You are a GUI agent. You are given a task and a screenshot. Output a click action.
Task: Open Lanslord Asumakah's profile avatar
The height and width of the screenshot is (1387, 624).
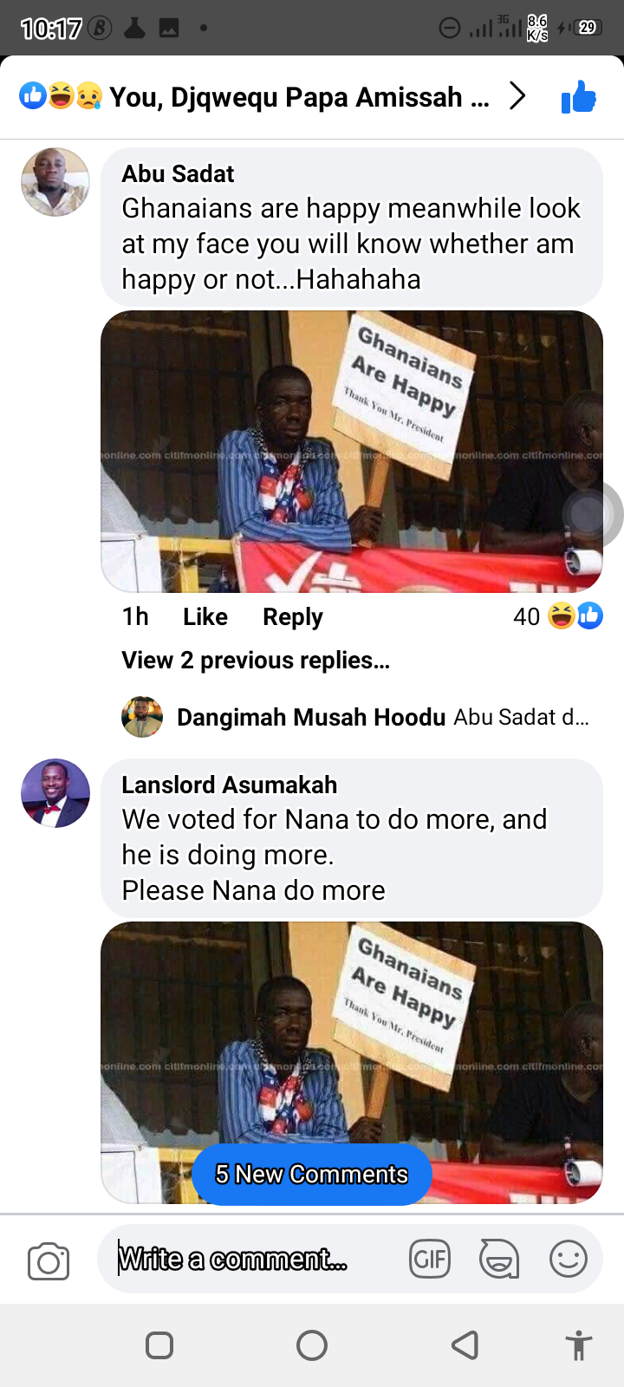tap(55, 793)
